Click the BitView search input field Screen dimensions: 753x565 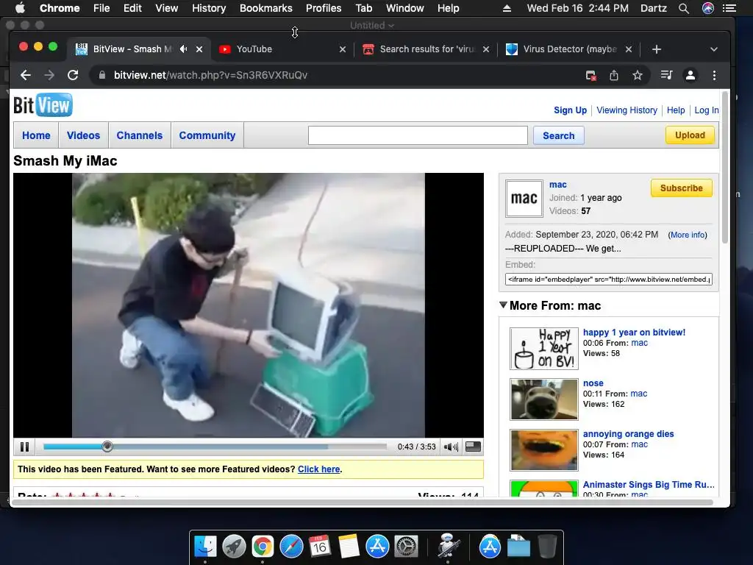pyautogui.click(x=418, y=135)
